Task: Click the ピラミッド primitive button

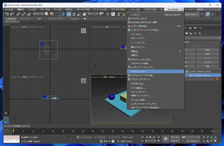Action: coord(207,62)
